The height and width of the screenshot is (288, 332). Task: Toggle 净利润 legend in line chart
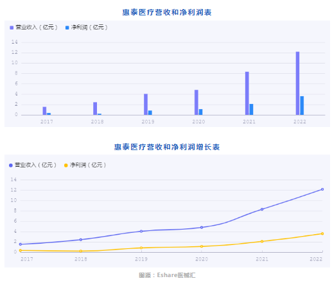point(85,165)
